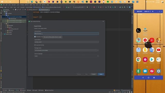Open Microsoft Edge from taskbar
The image size is (165, 93).
click(32, 2)
